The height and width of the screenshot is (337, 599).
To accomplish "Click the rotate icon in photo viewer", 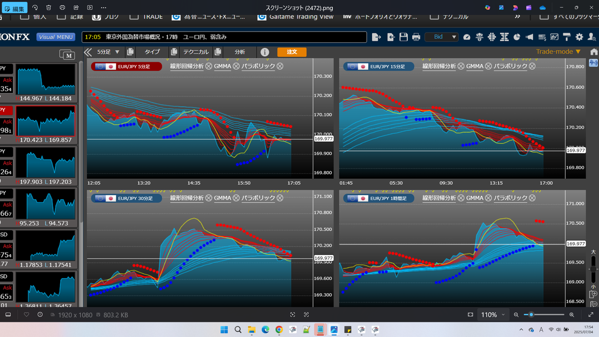I will point(35,7).
